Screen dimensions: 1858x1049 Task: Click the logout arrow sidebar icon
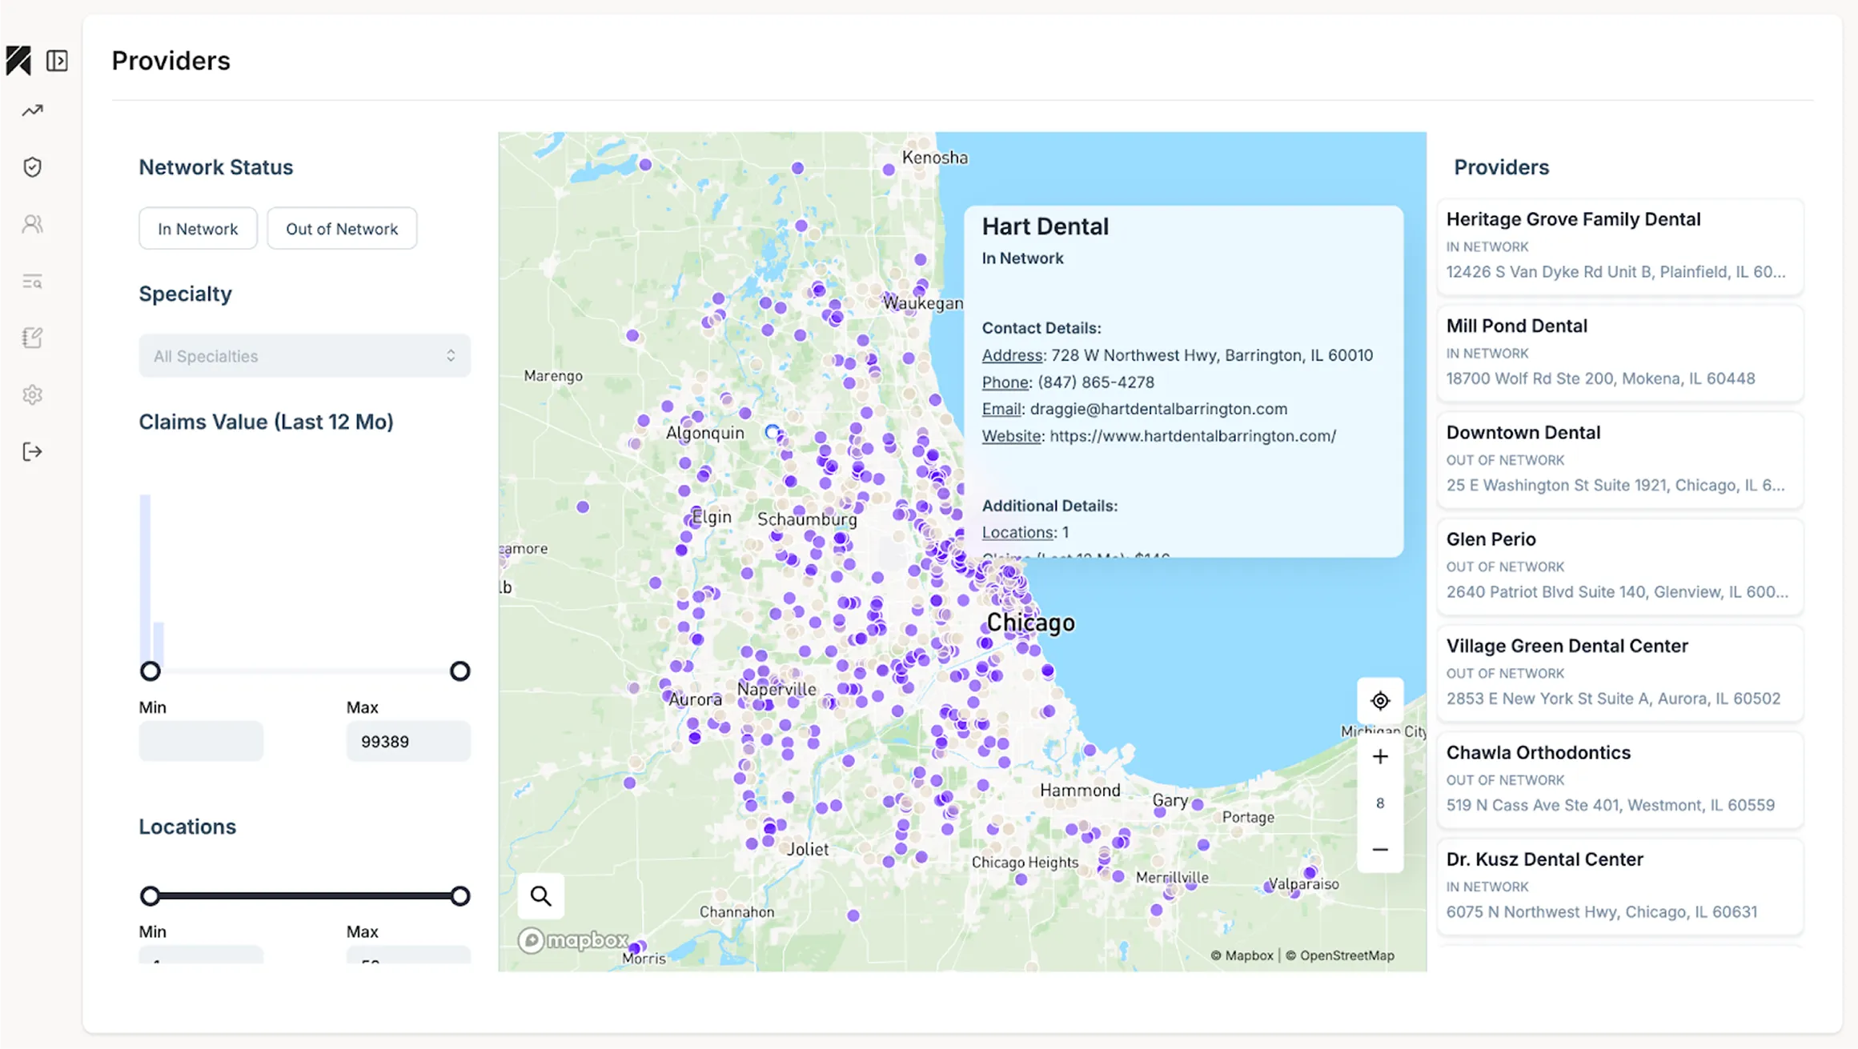click(x=32, y=452)
